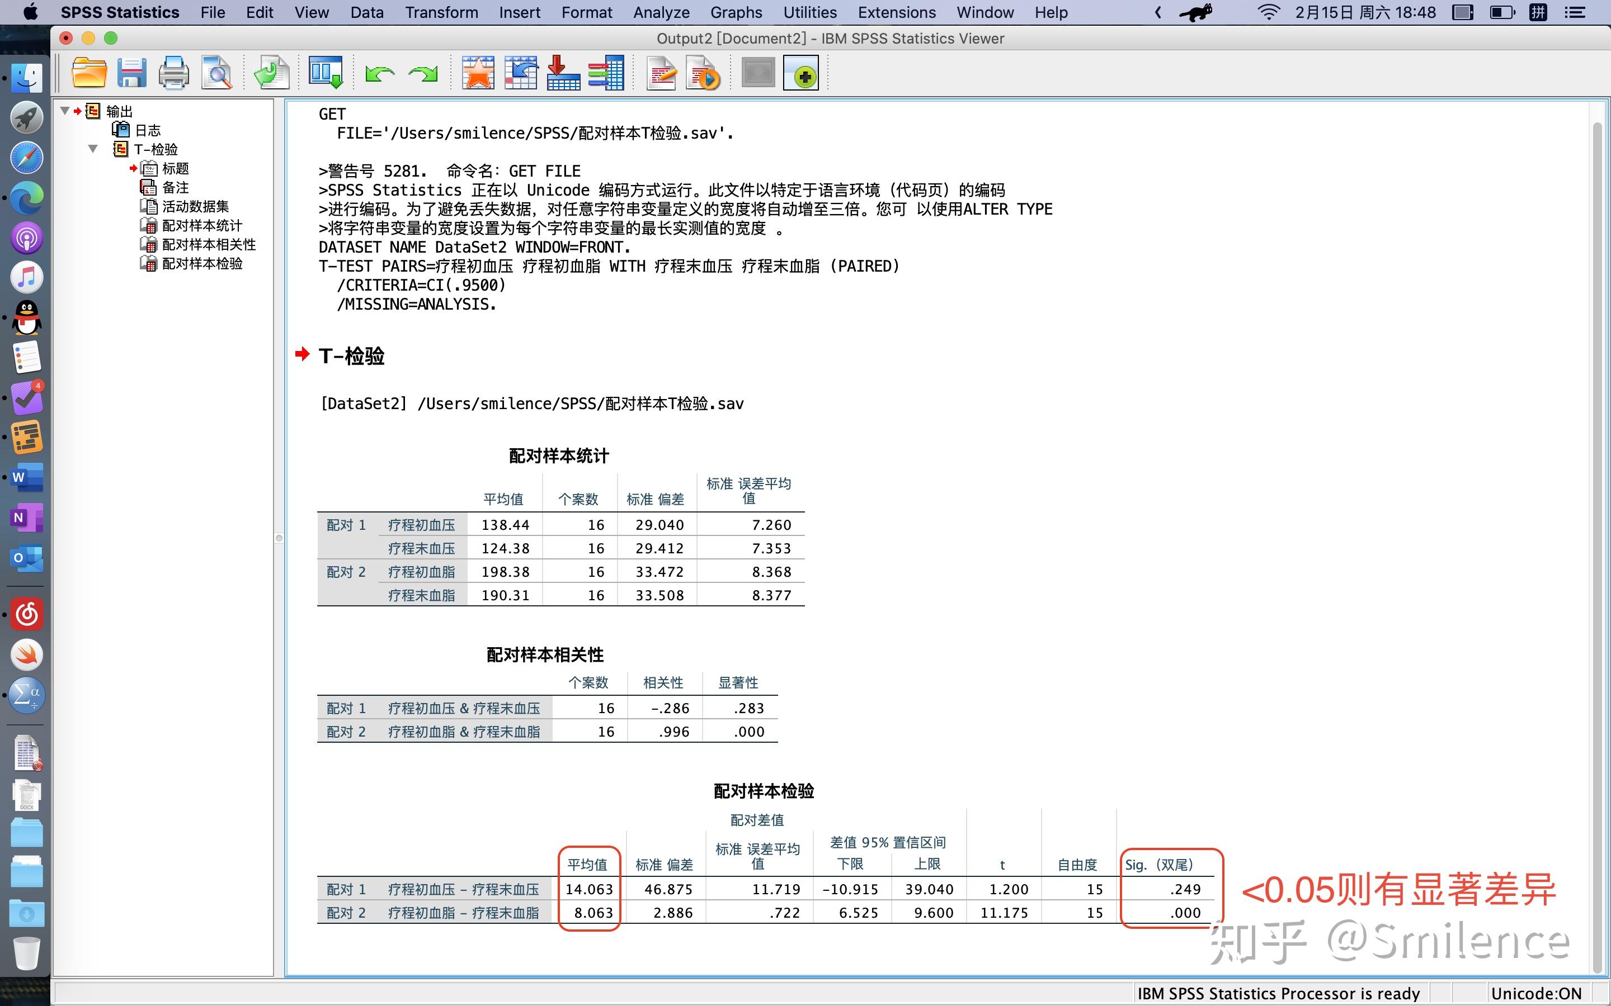This screenshot has width=1611, height=1006.
Task: Select the 日志 item in the outline pane
Action: pos(149,130)
